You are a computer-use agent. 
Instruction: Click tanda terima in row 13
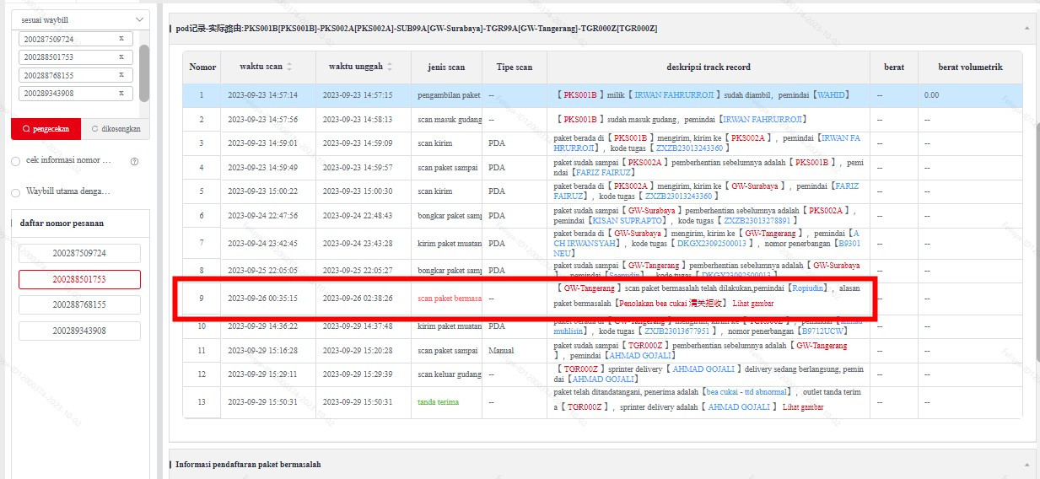pyautogui.click(x=439, y=402)
